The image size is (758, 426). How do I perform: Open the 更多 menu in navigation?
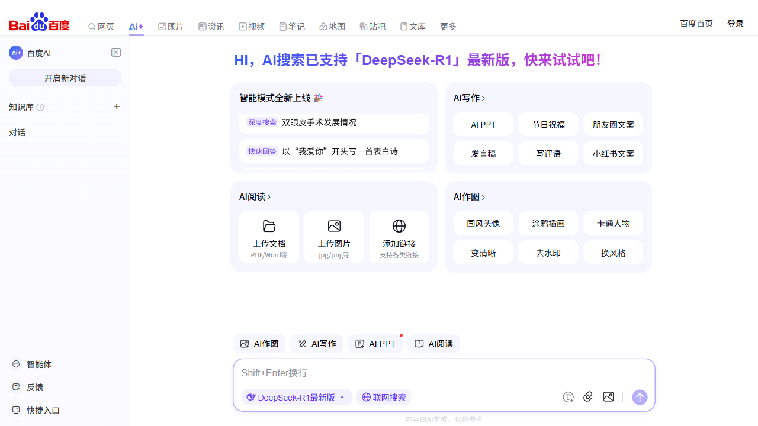(448, 27)
